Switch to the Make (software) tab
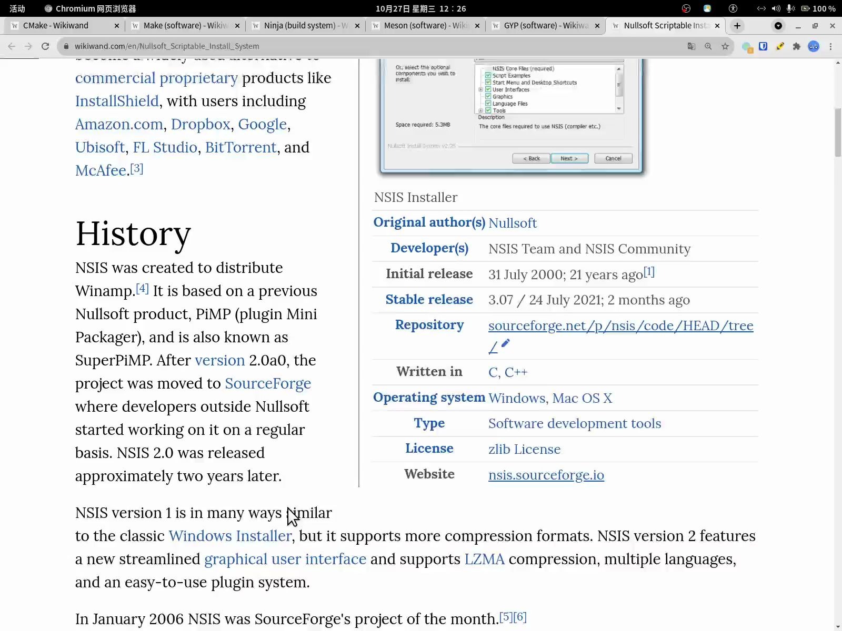This screenshot has height=631, width=842. tap(185, 25)
